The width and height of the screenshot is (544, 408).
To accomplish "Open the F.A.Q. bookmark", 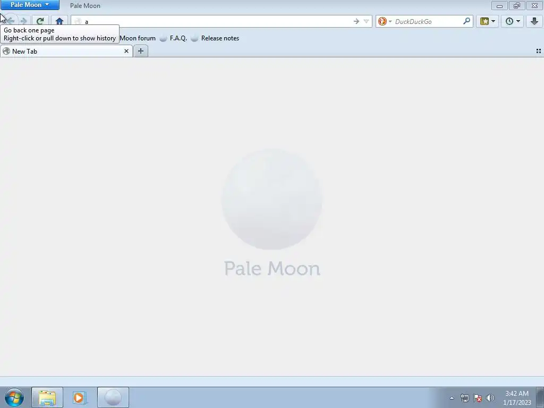I will [x=174, y=38].
